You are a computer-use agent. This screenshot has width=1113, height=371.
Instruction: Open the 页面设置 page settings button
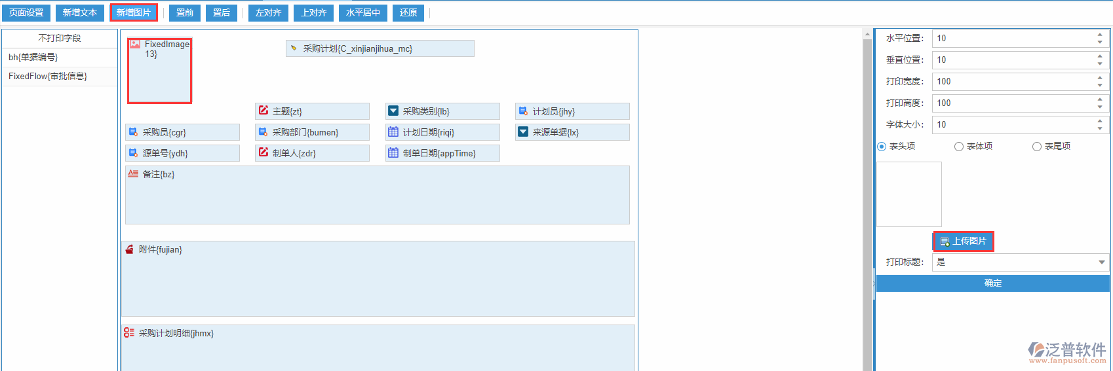[26, 13]
